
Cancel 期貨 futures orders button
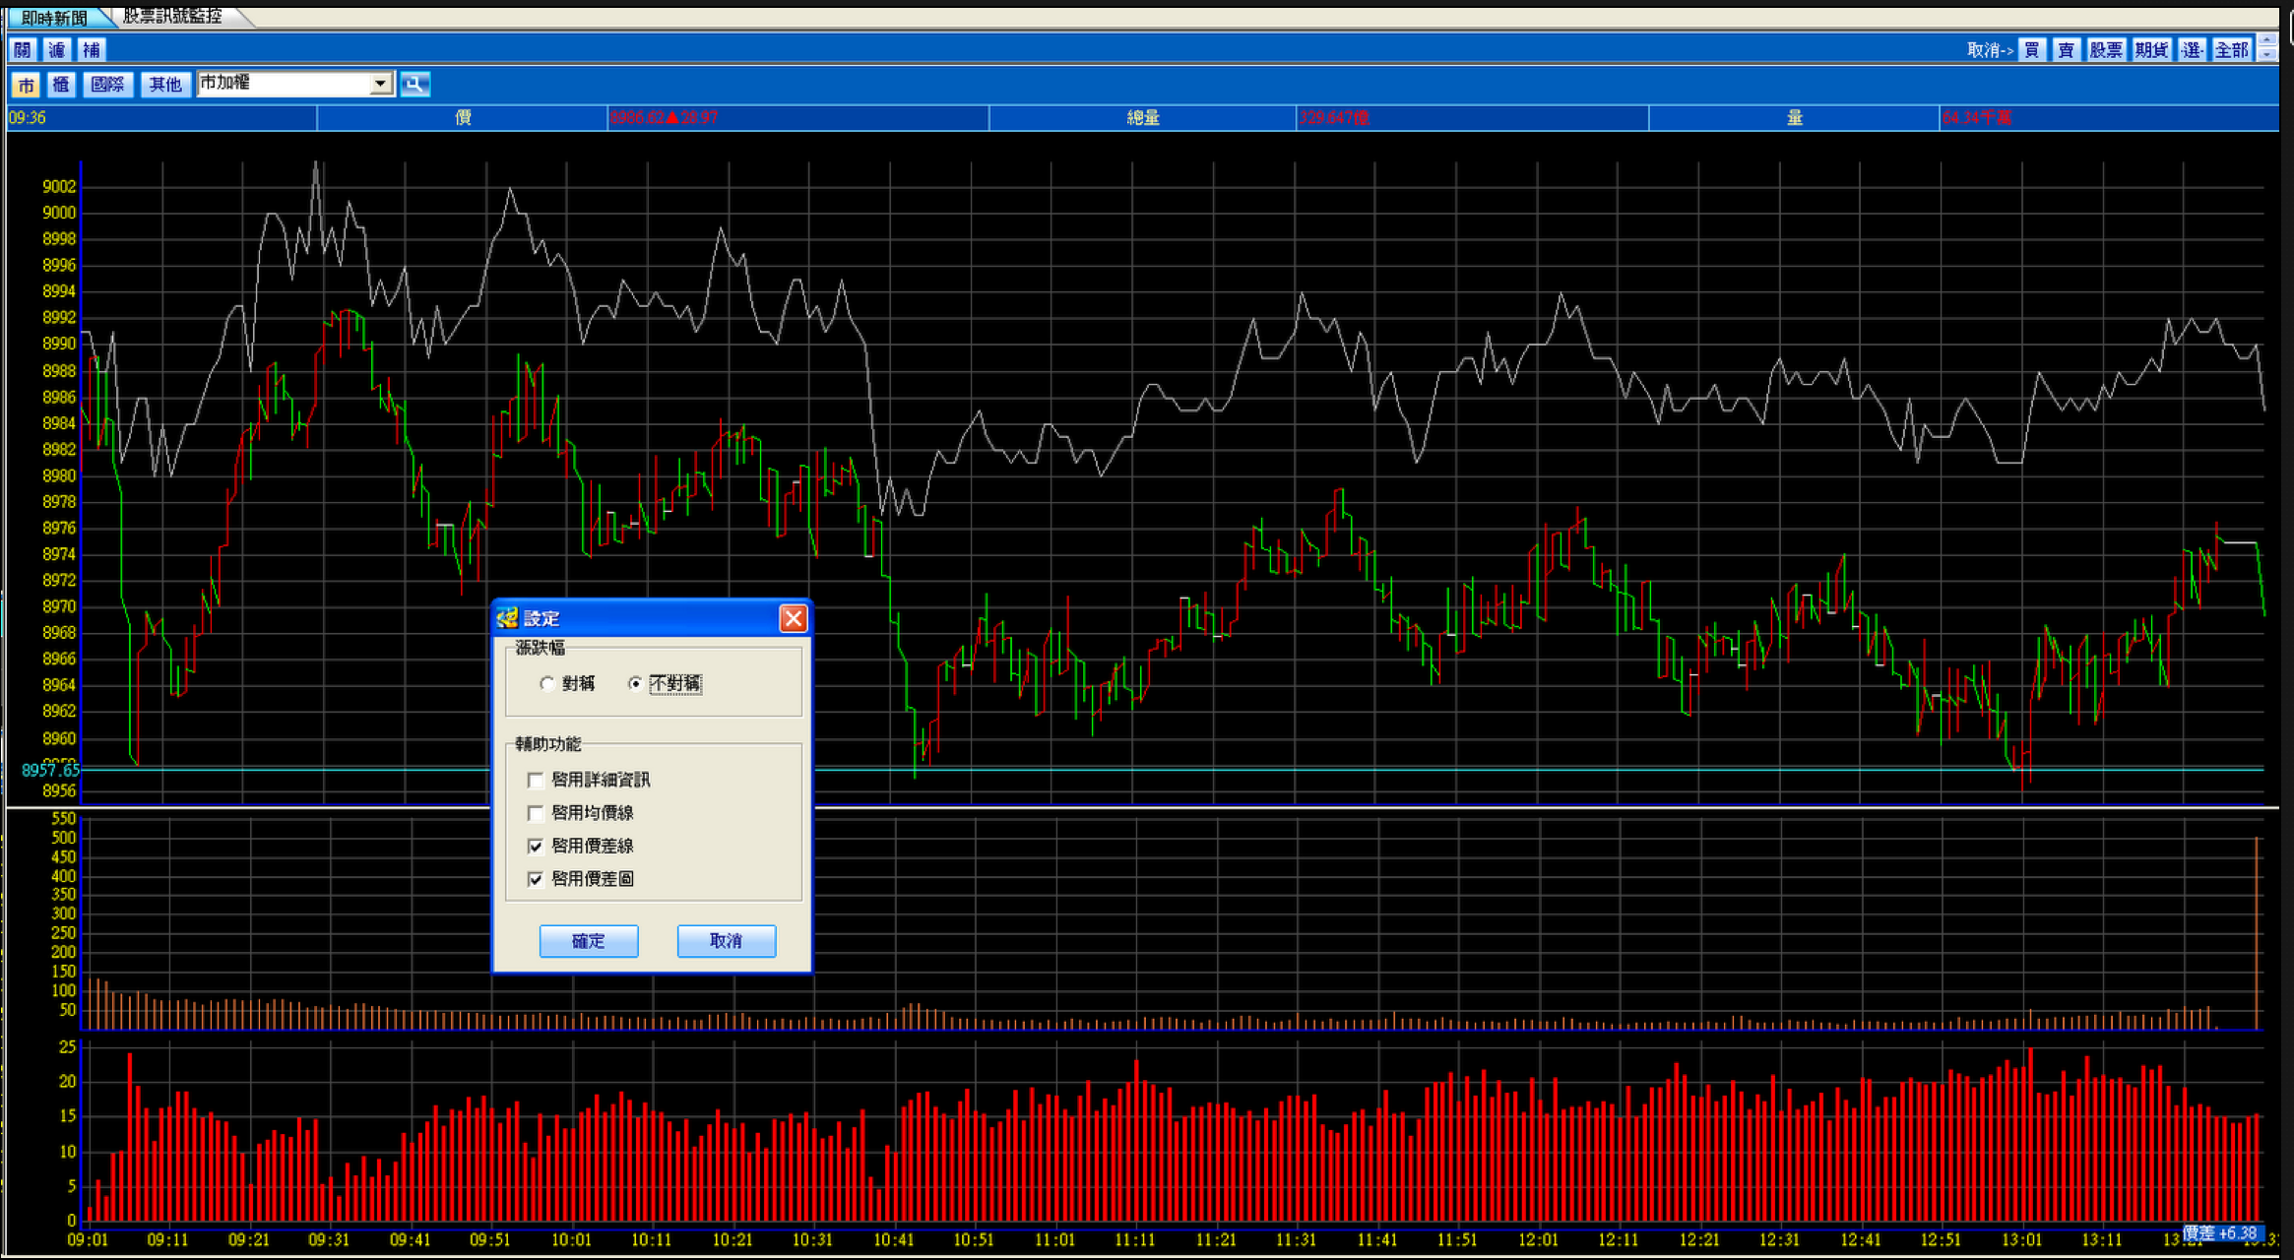click(x=2152, y=50)
